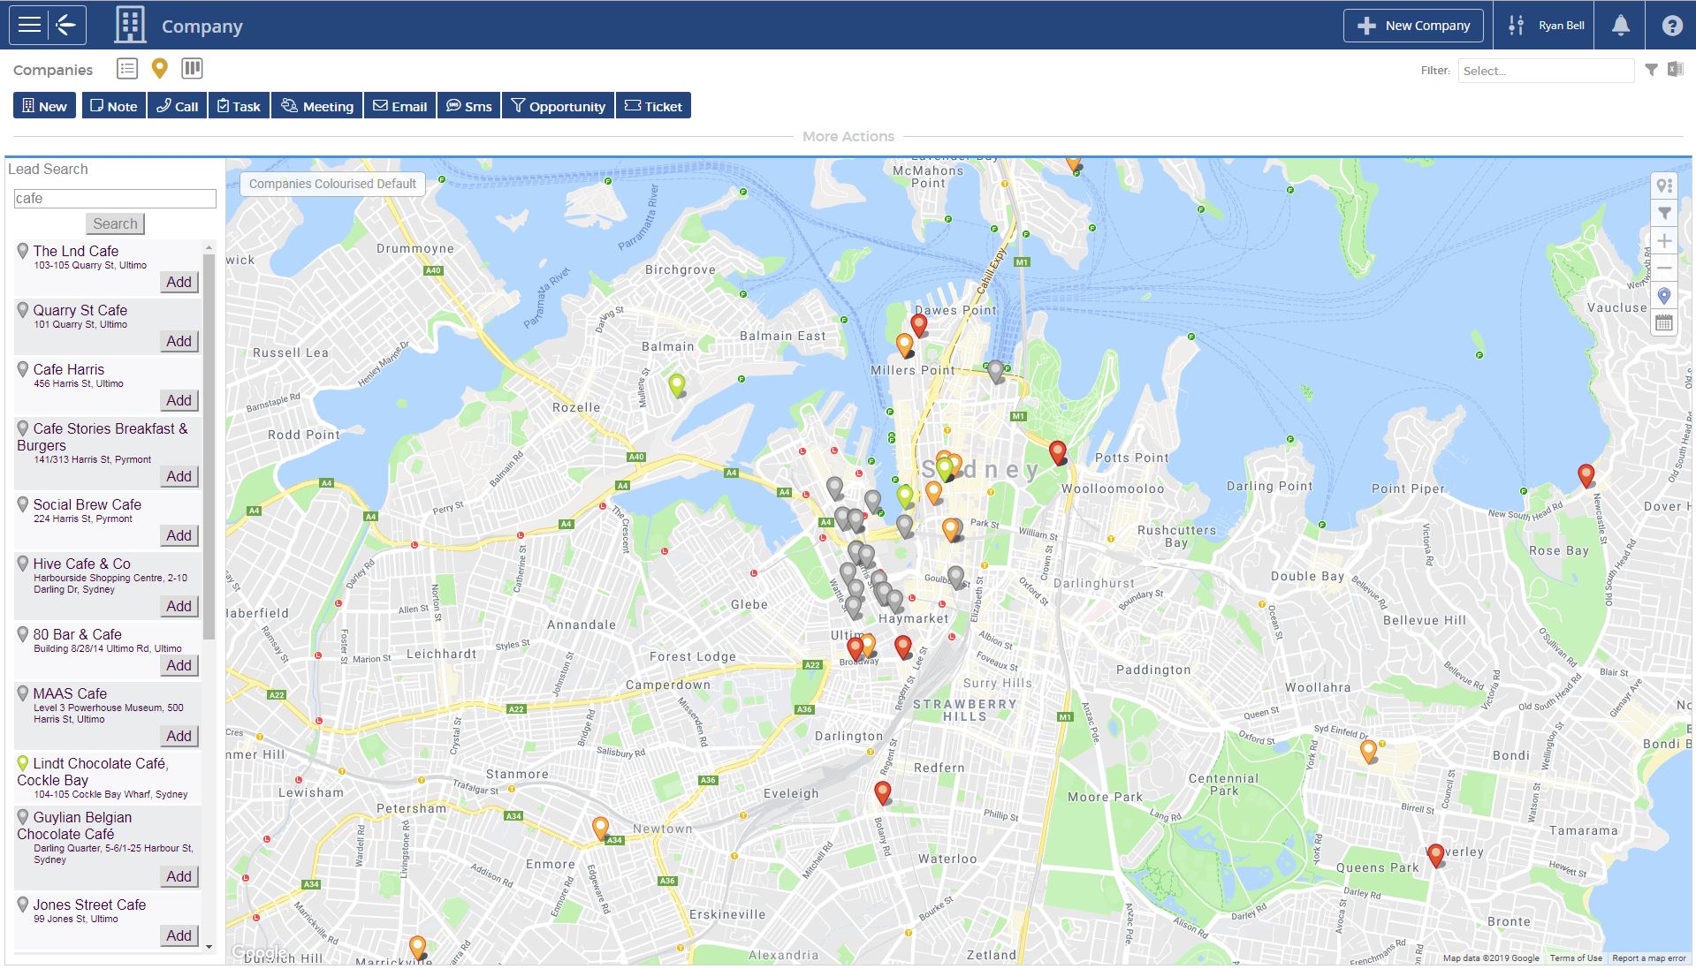Zoom out on the map with the minus control

tap(1664, 268)
